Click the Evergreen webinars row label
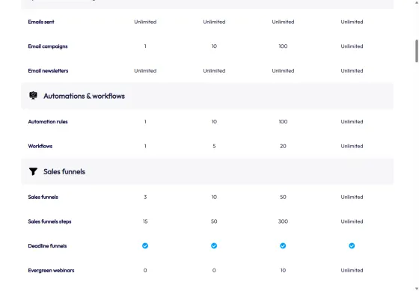The width and height of the screenshot is (419, 291). pos(51,270)
